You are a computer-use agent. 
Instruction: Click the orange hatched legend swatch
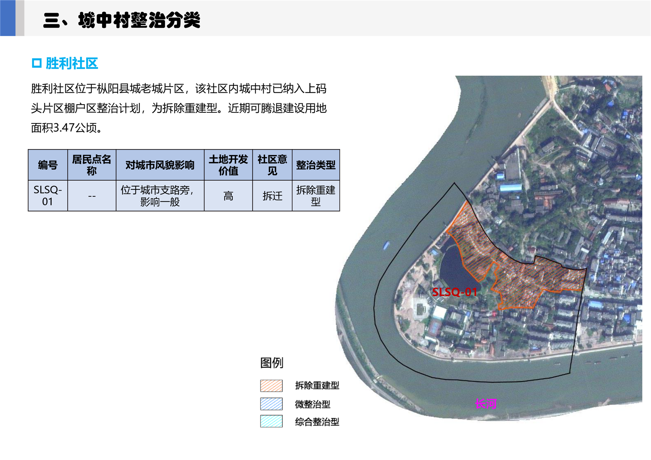pos(271,386)
